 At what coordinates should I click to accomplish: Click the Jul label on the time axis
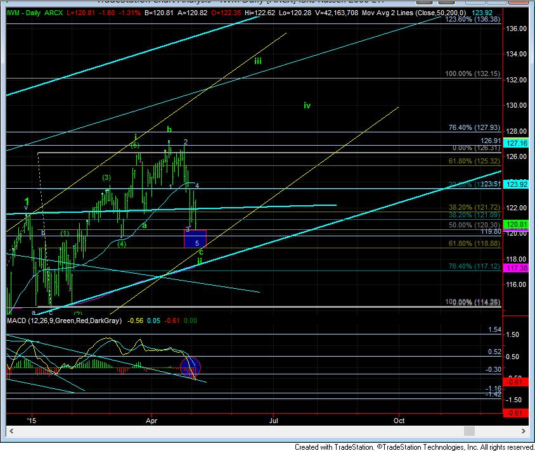point(274,421)
